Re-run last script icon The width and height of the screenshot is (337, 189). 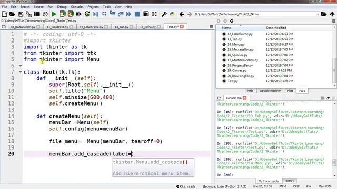pos(87,14)
